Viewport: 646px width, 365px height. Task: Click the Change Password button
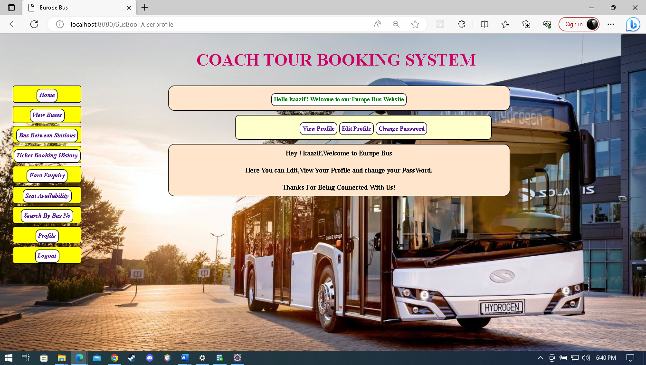click(x=401, y=128)
